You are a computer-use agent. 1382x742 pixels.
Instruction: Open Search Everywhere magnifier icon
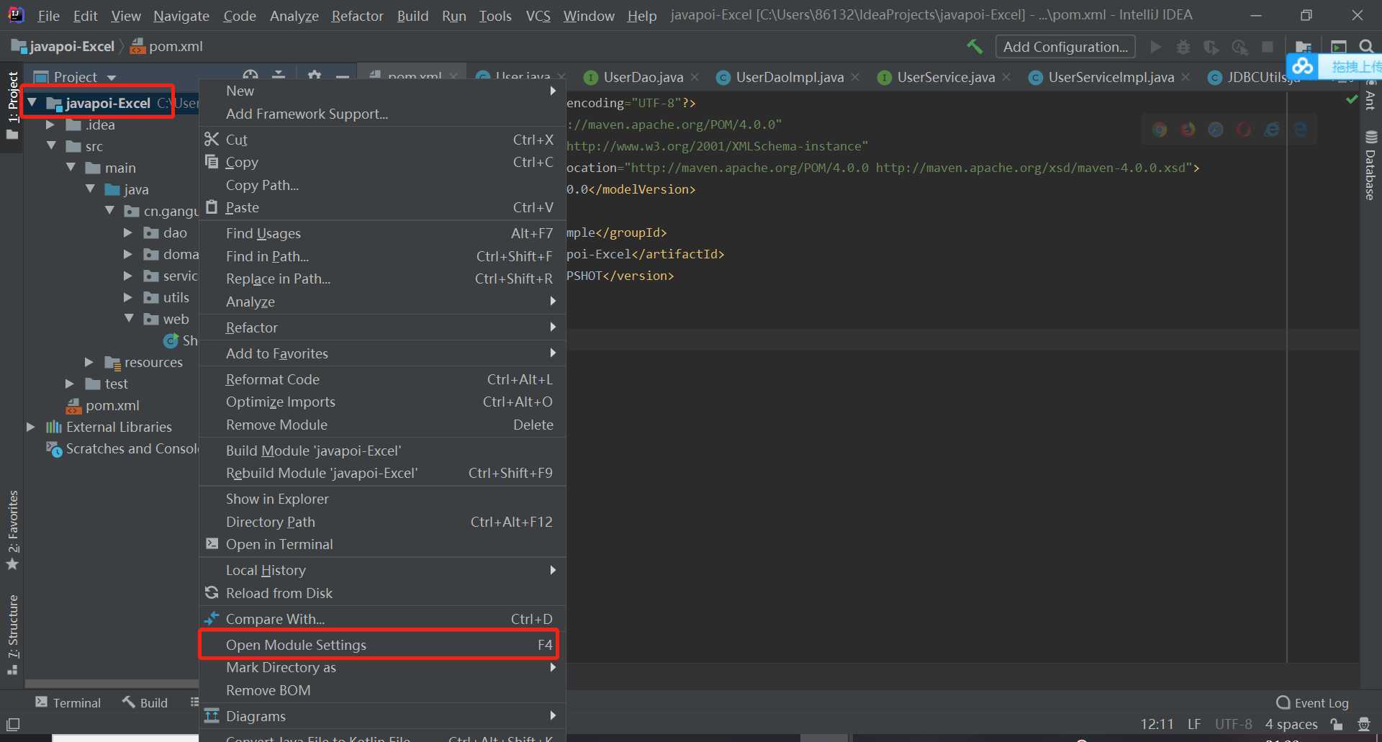(x=1366, y=47)
